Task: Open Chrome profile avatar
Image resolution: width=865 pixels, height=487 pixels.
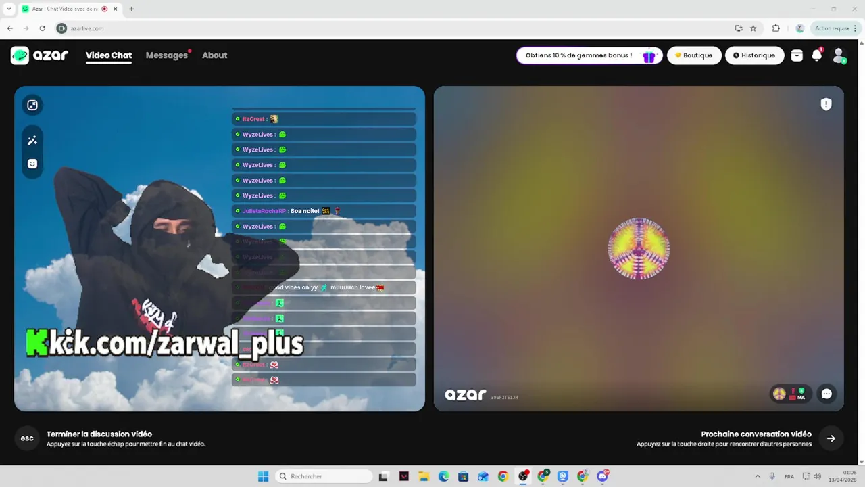Action: [x=799, y=28]
